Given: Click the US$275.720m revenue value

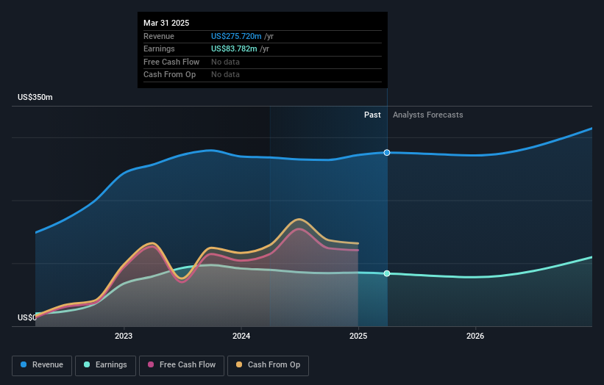Looking at the screenshot, I should 236,36.
